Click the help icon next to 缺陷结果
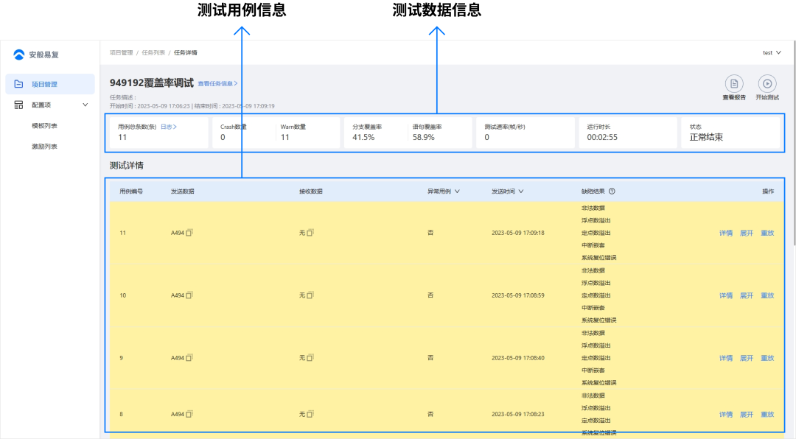The image size is (796, 439). click(612, 192)
